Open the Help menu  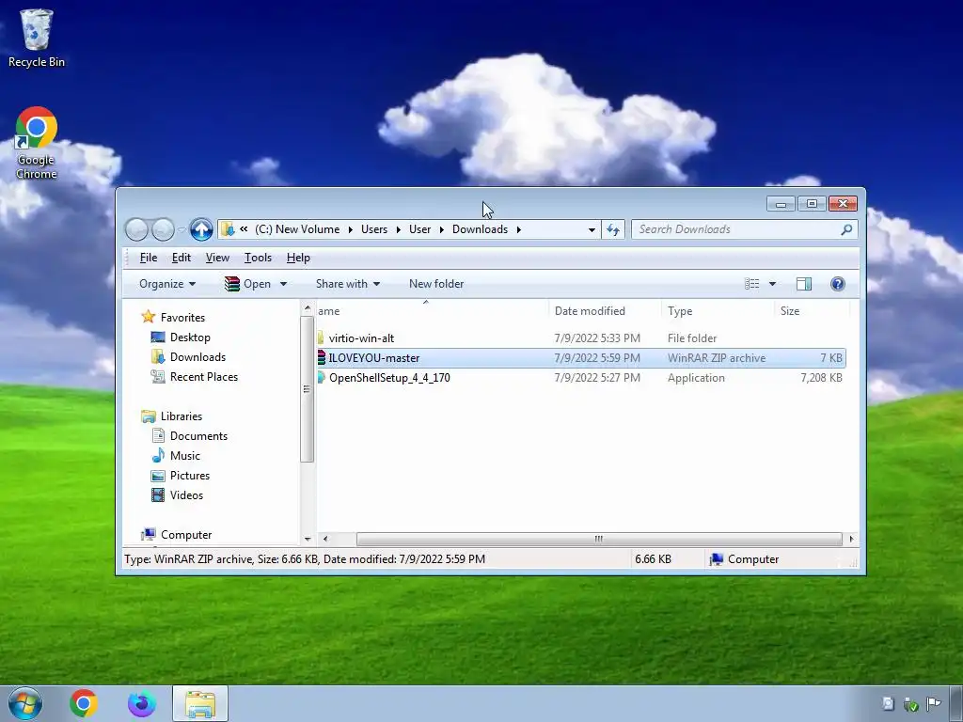pos(298,258)
